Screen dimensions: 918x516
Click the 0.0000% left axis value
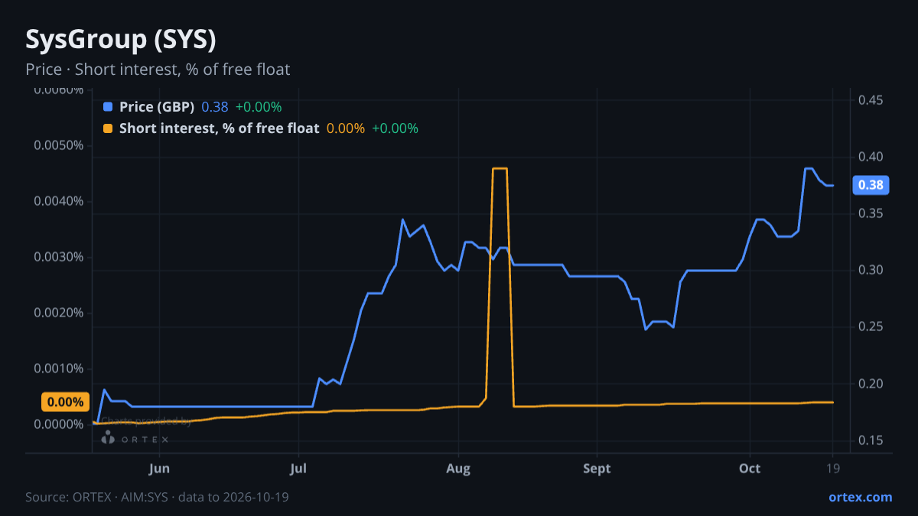tap(59, 424)
